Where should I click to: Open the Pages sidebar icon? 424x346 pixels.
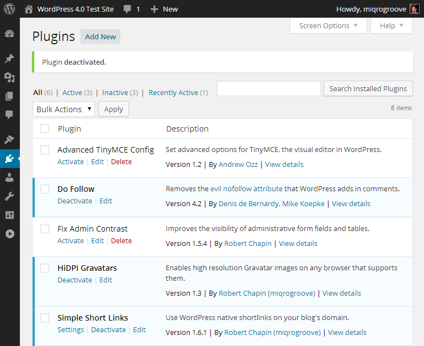(x=9, y=96)
